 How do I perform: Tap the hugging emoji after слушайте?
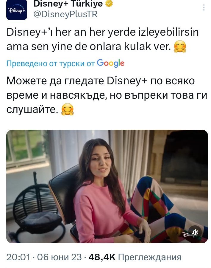(67, 109)
